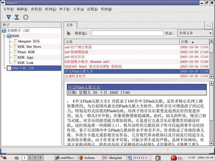Image resolution: width=215 pixels, height=161 pixels.
Task: Select article QQ2005 Beta3 精灵坊显IP版
Action: 137,66
